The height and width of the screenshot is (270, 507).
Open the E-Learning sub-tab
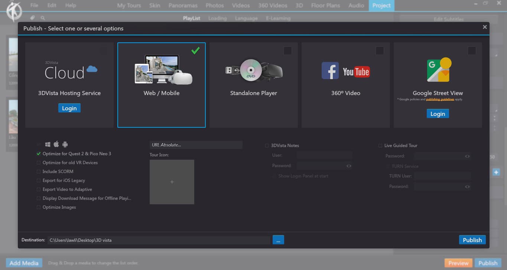pos(278,18)
